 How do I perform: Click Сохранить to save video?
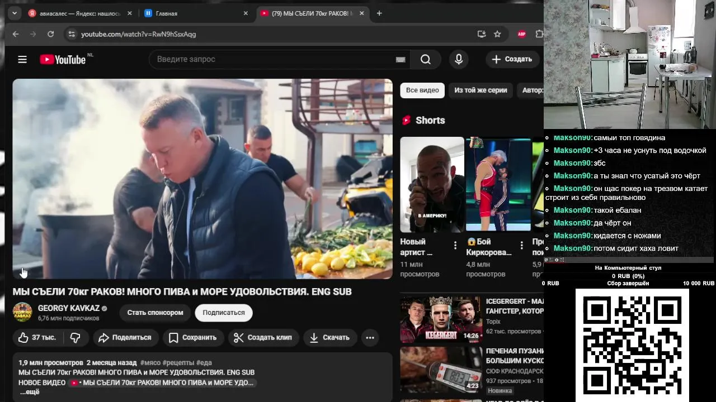click(193, 337)
